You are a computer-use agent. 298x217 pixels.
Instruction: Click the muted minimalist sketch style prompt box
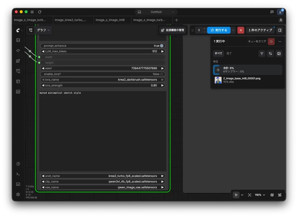(103, 131)
